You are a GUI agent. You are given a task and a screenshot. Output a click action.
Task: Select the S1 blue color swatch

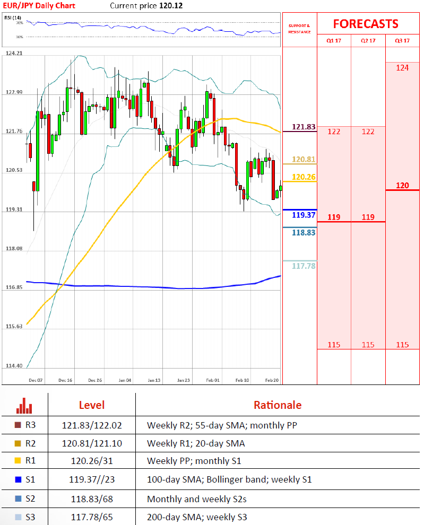18,479
